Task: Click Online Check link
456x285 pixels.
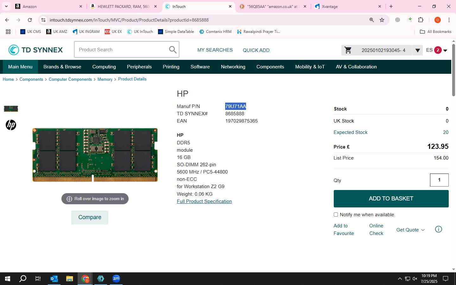Action: click(376, 230)
